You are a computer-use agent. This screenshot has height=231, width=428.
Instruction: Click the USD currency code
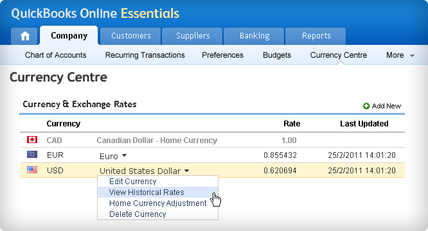[x=55, y=171]
